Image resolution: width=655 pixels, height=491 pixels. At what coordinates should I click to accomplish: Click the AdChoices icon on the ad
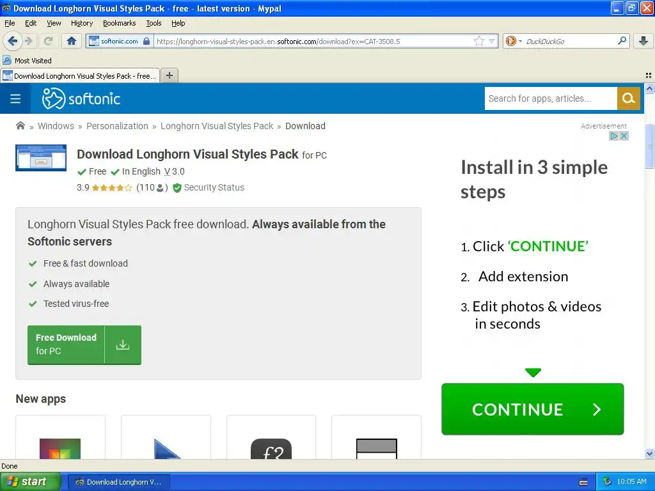point(613,136)
